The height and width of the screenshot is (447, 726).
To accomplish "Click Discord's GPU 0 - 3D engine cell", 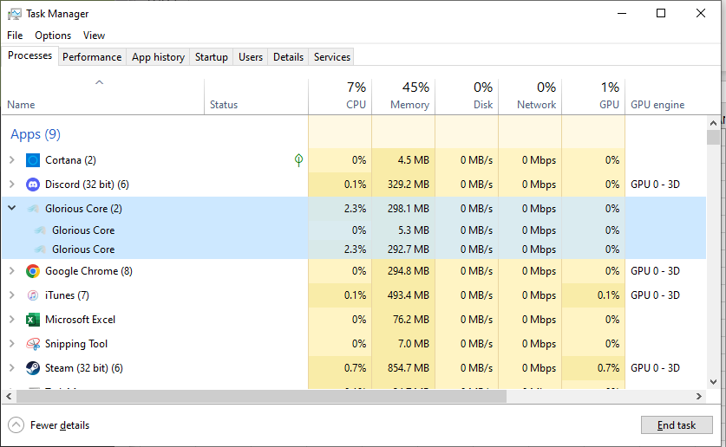I will pos(655,185).
